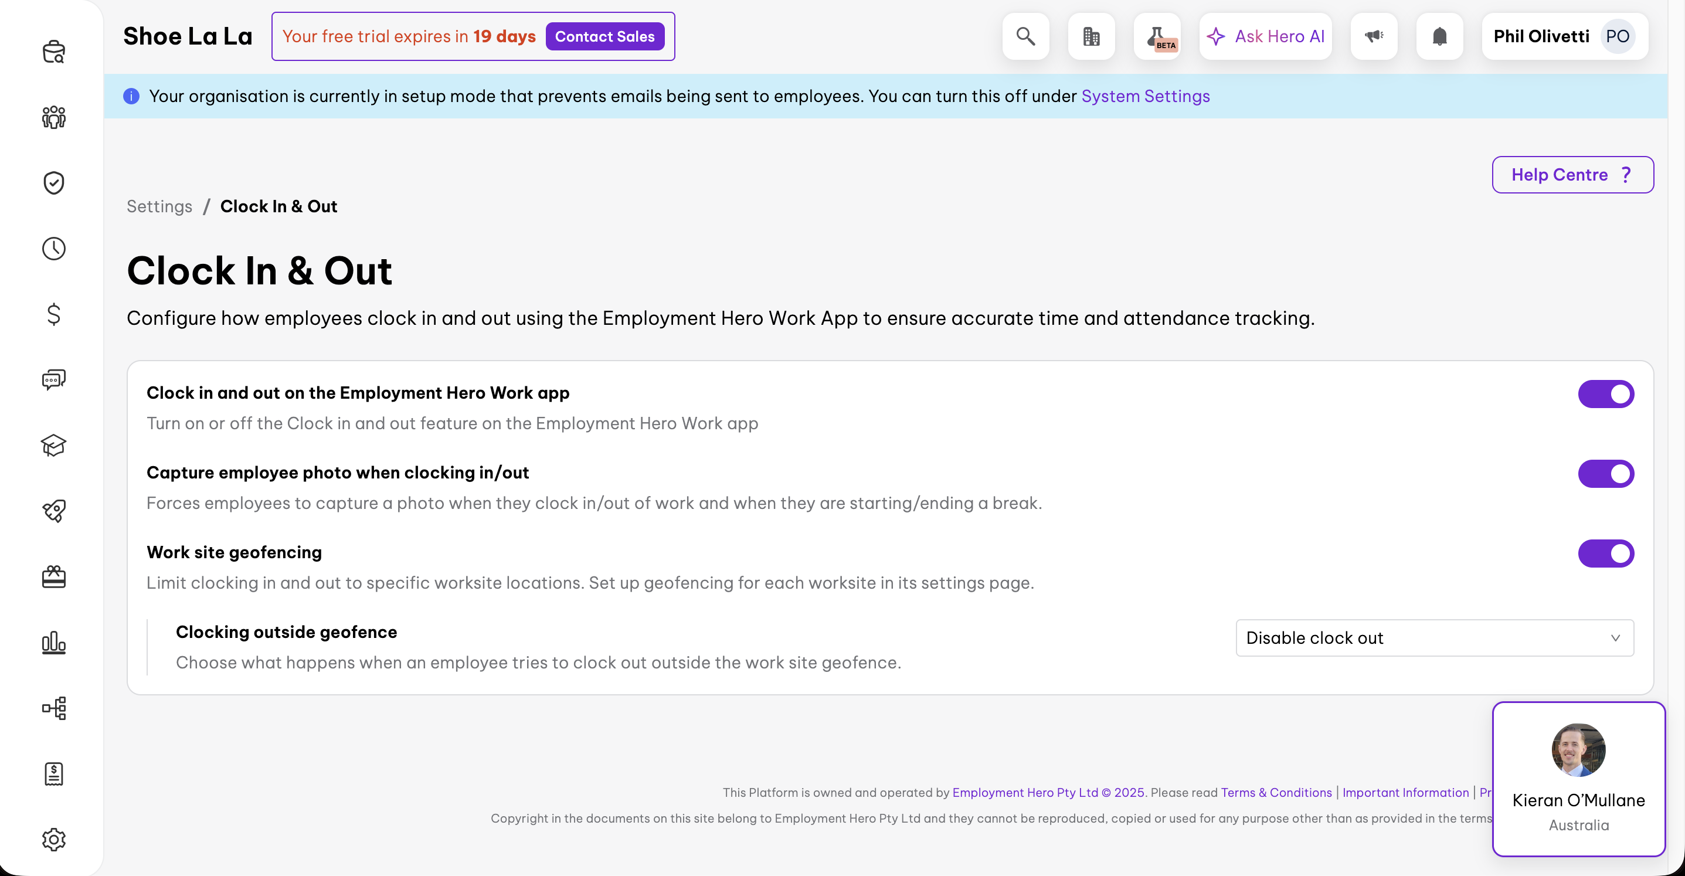Open the compliance shield icon

(53, 183)
